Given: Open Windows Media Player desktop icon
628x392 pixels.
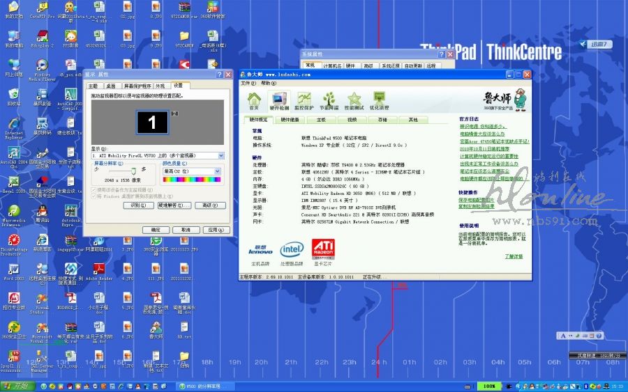Looking at the screenshot, I should coord(43,68).
